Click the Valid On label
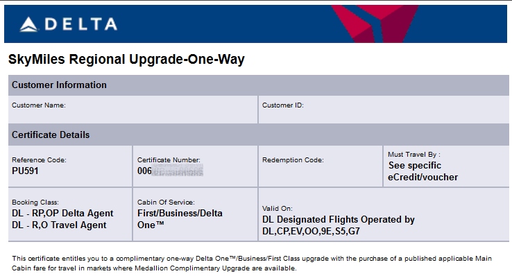The width and height of the screenshot is (512, 276). click(278, 209)
